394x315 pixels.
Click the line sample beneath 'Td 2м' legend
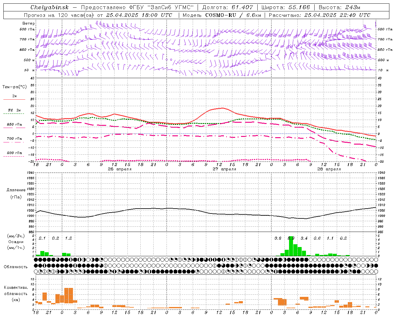(14, 114)
